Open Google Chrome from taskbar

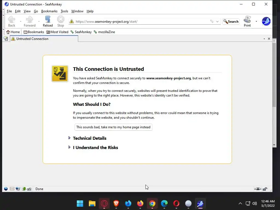pos(152,203)
